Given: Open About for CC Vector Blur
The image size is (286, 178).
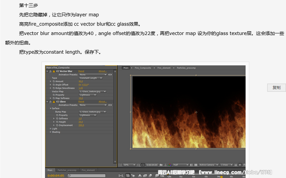Looking at the screenshot, I should pyautogui.click(x=103, y=71).
